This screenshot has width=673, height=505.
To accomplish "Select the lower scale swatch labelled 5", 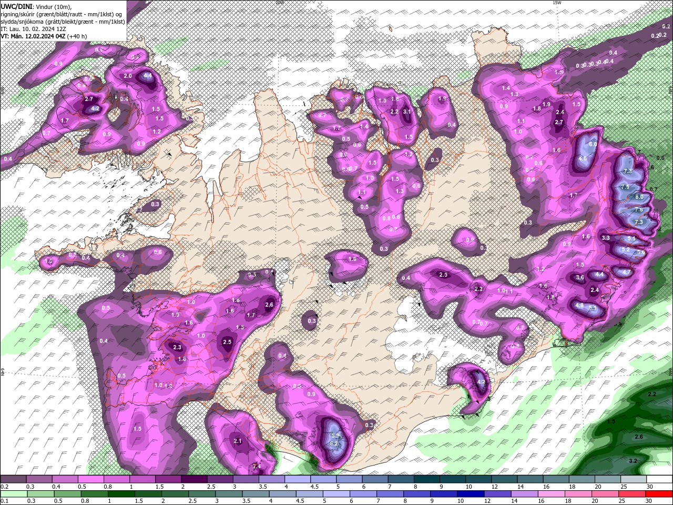I will tap(336, 493).
